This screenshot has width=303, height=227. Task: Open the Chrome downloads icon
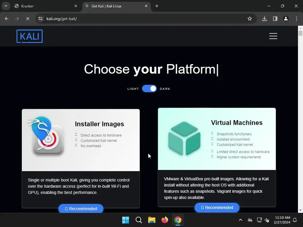click(265, 19)
